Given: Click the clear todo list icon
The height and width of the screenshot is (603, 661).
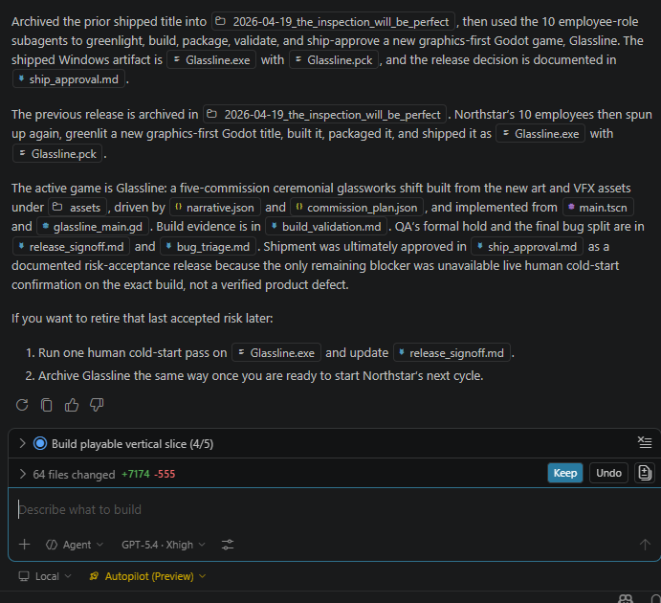Looking at the screenshot, I should click(645, 442).
